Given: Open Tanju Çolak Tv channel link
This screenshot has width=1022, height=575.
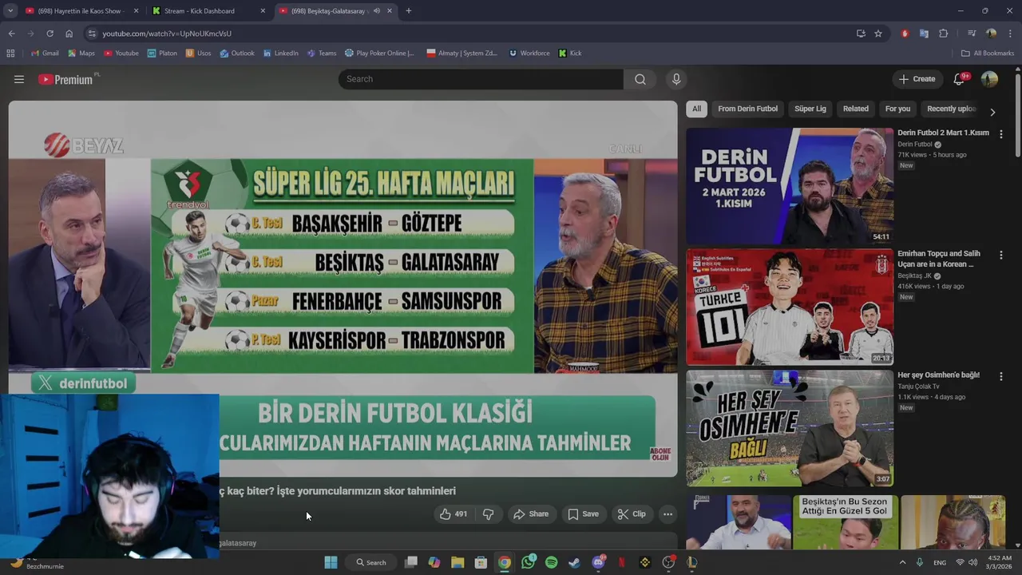Looking at the screenshot, I should [918, 387].
